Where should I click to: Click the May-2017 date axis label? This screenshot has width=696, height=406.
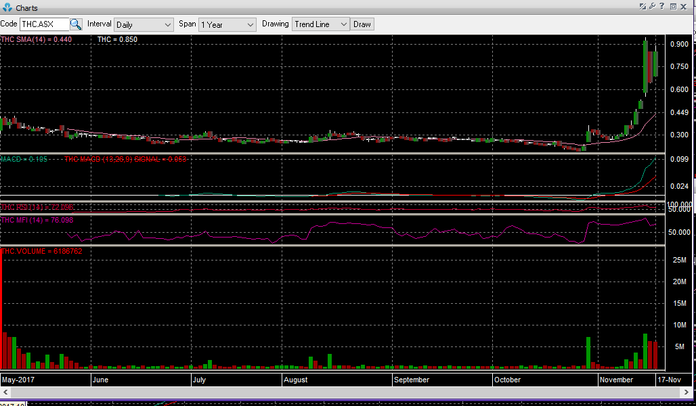(18, 380)
